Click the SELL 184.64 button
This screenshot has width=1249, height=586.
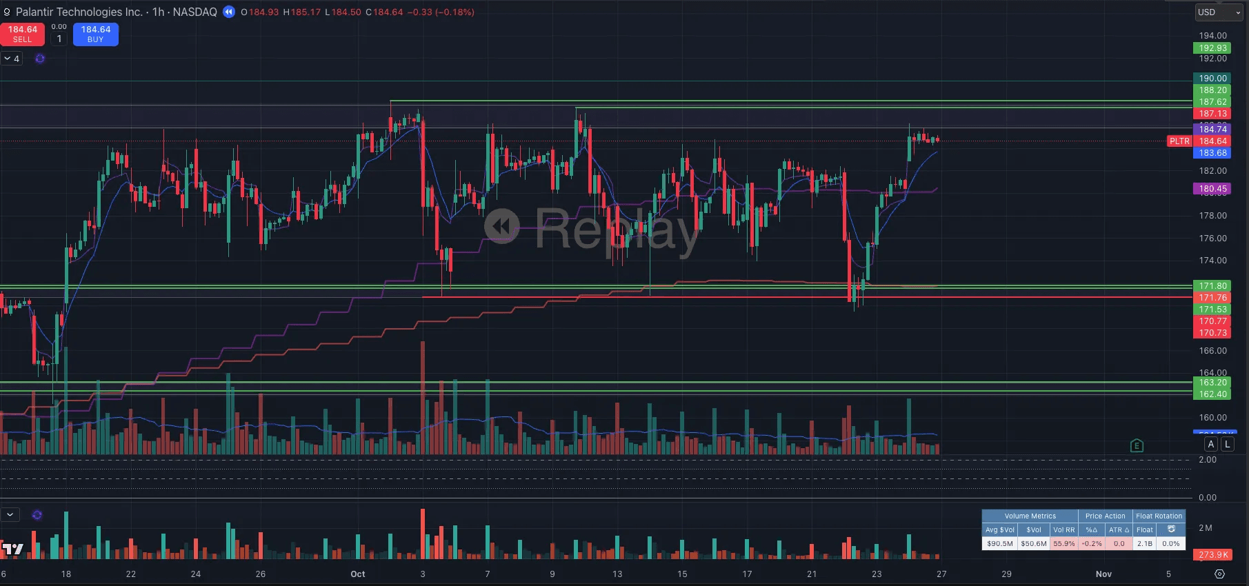tap(23, 34)
